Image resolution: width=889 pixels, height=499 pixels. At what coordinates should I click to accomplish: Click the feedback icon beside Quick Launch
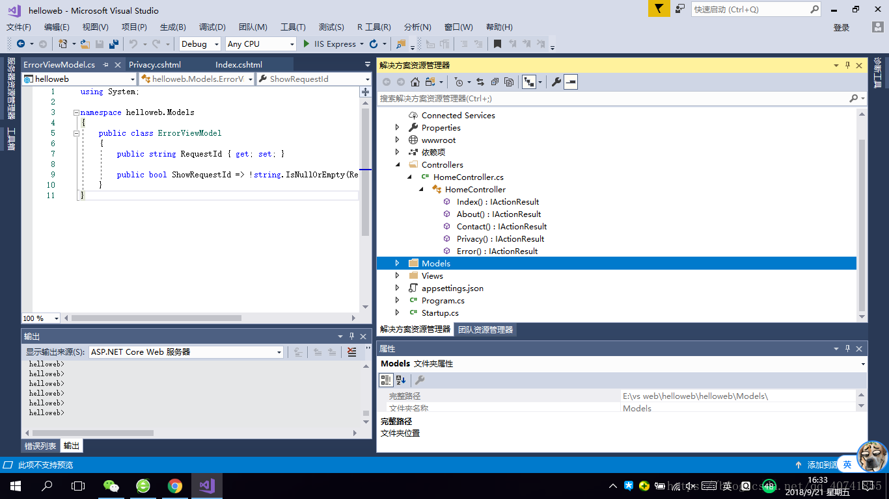tap(680, 9)
